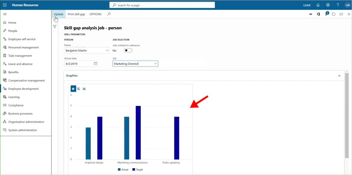Click the Search for a page box
This screenshot has height=175, width=352.
coord(162,5)
